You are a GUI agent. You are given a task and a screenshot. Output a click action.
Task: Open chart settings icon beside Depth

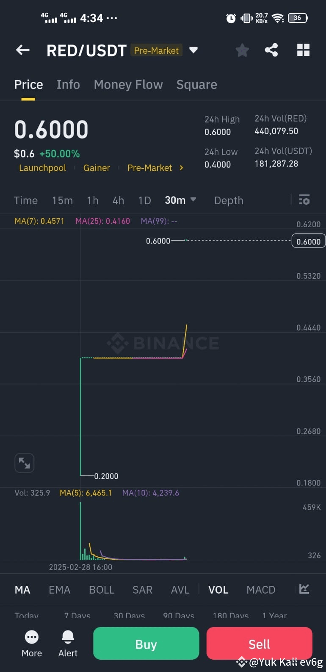click(304, 200)
